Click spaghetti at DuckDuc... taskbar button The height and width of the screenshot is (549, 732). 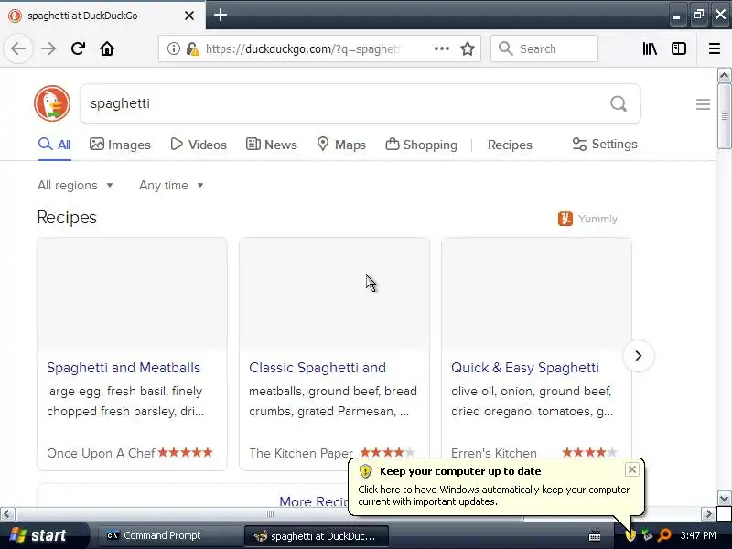pos(316,536)
